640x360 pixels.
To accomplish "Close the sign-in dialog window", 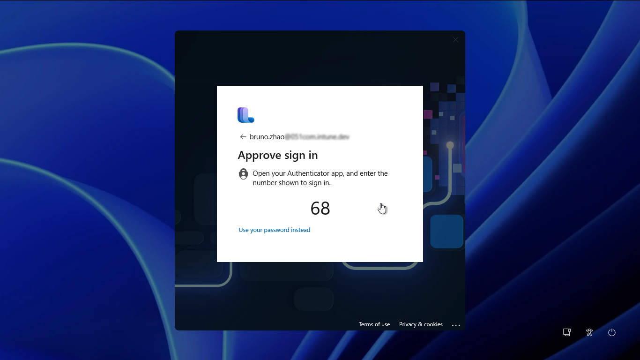I will 455,40.
